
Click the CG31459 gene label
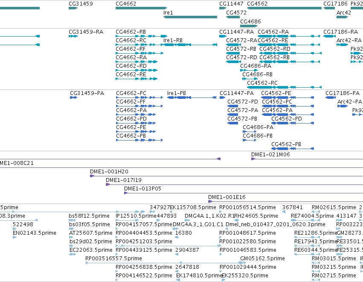coord(81,4)
